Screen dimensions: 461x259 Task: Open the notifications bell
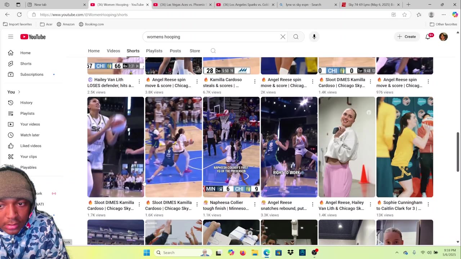click(x=428, y=37)
